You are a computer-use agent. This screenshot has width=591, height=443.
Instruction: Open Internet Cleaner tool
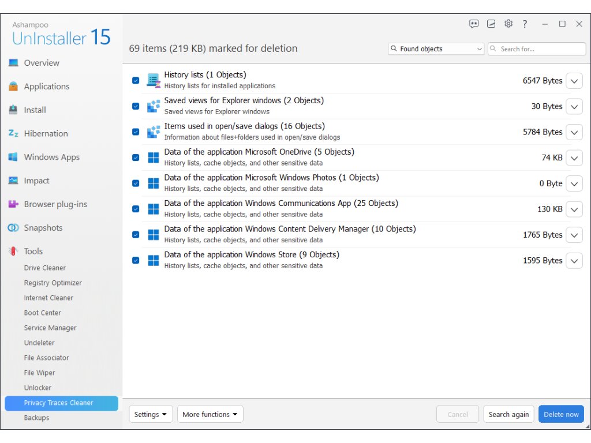coord(48,298)
